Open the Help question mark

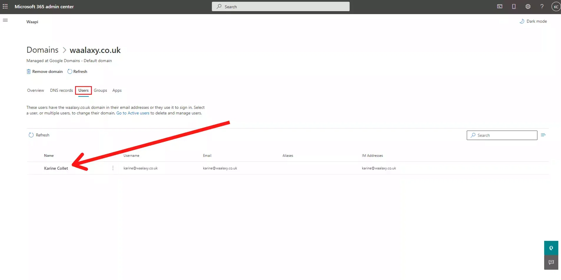[542, 6]
